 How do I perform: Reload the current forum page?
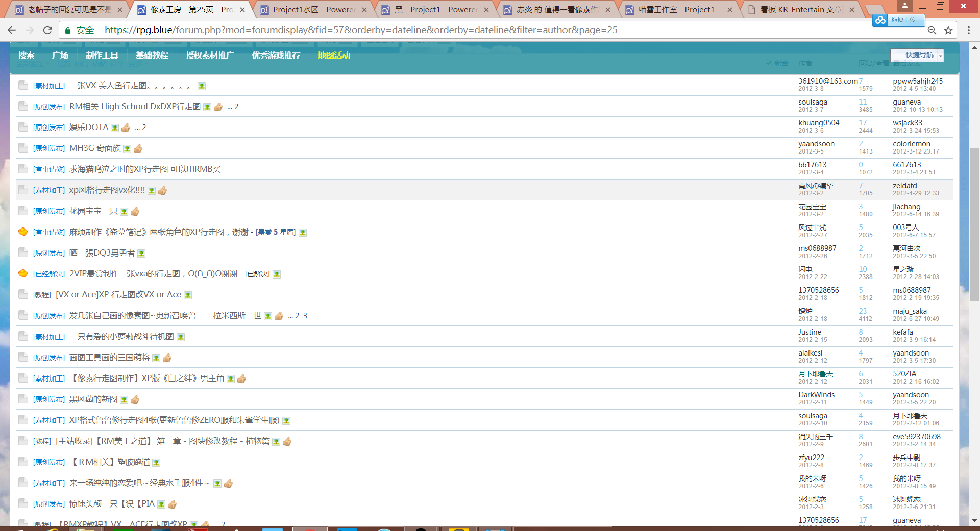coord(47,30)
